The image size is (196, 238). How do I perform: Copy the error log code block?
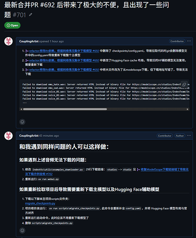184,84
